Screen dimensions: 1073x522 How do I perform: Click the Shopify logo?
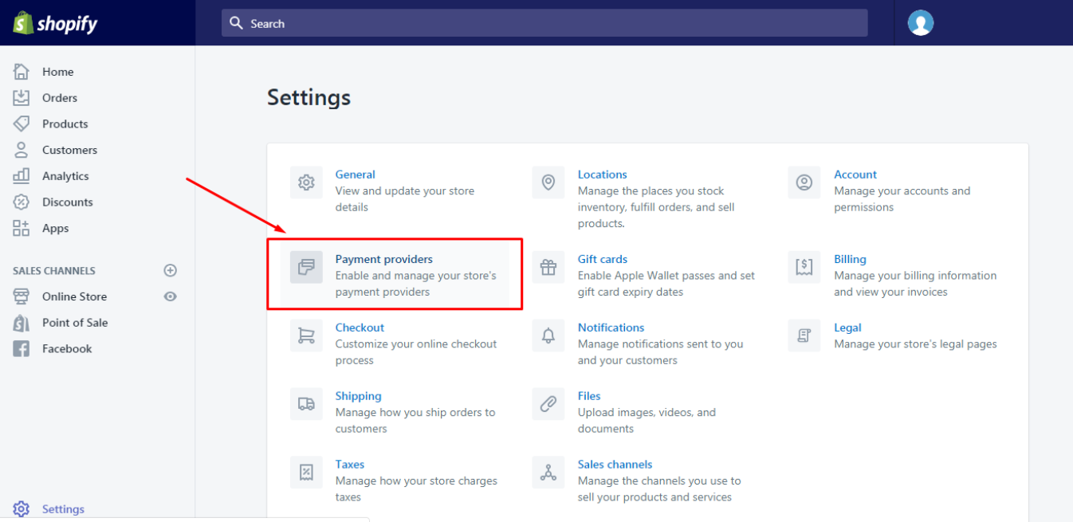(x=55, y=23)
